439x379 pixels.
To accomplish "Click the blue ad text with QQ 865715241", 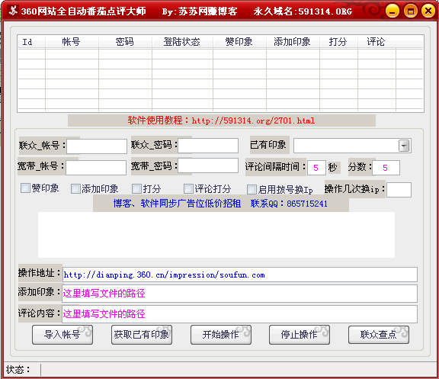I will pos(220,204).
